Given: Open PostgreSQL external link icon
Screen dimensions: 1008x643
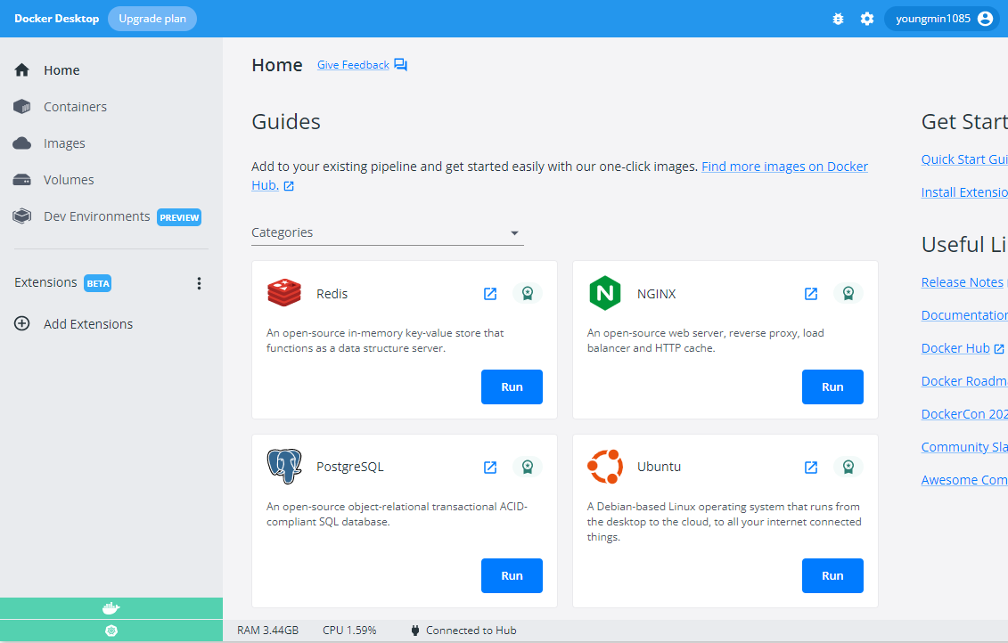Looking at the screenshot, I should click(490, 467).
